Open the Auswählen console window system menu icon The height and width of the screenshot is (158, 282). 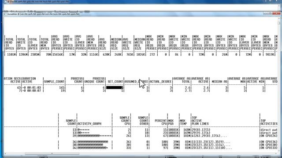click(x=5, y=14)
